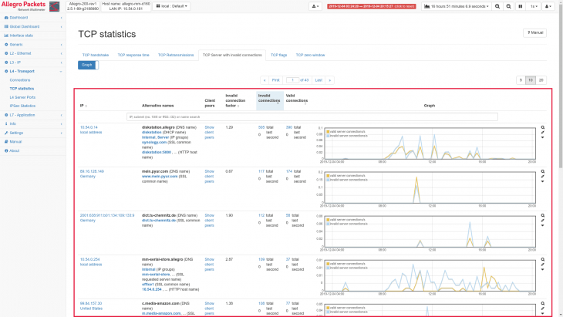Click the zoom in magnifier in top toolbar
This screenshot has height=317, width=563.
[x=497, y=6]
